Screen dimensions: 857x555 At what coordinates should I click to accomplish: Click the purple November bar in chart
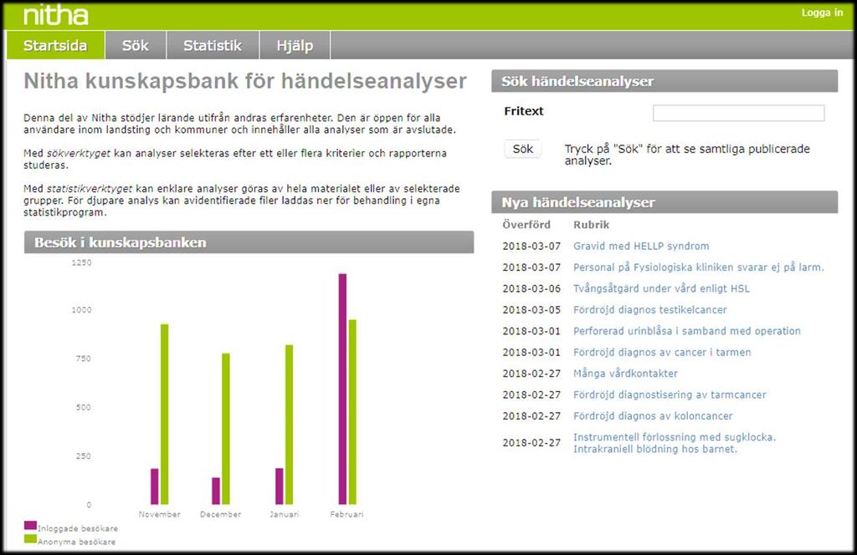155,486
